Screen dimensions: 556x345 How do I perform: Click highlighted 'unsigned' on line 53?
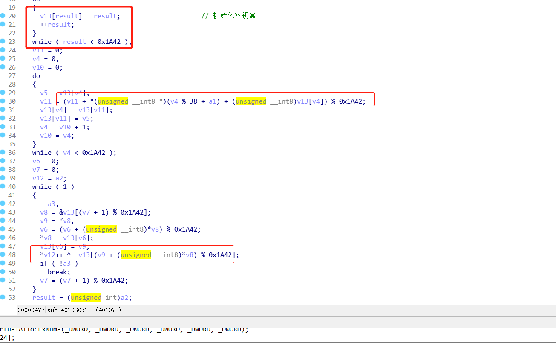coord(86,298)
